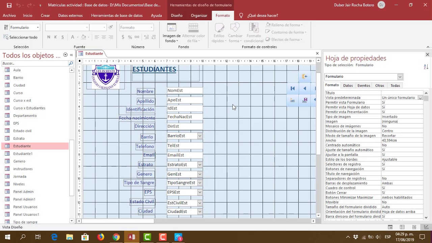This screenshot has height=243, width=432.
Task: Close the property sheet pane
Action: [x=427, y=54]
